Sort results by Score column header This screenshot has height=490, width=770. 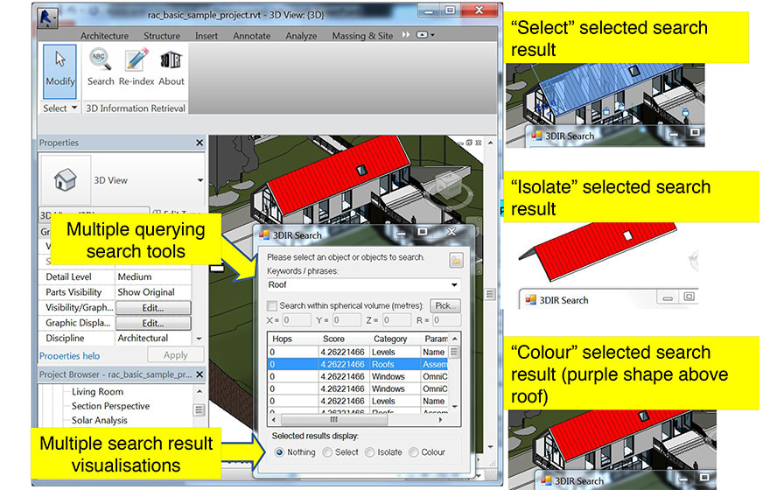coord(343,339)
